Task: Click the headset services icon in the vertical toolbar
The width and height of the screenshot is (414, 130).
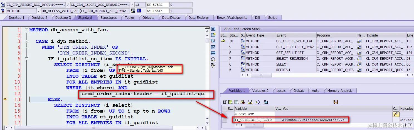Action: pos(213,59)
